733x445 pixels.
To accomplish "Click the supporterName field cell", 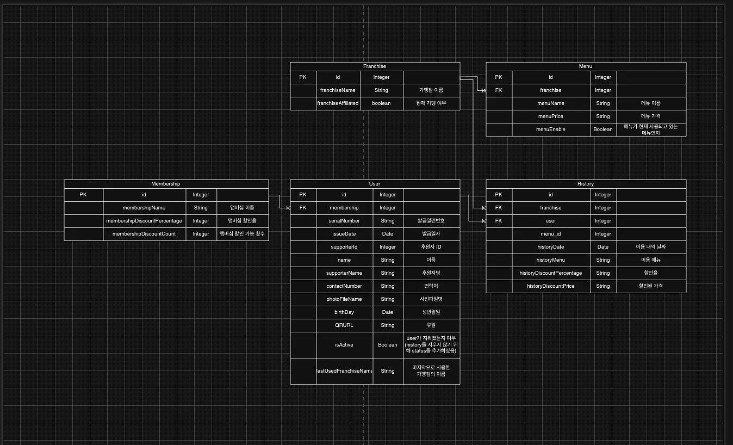I will pos(344,273).
